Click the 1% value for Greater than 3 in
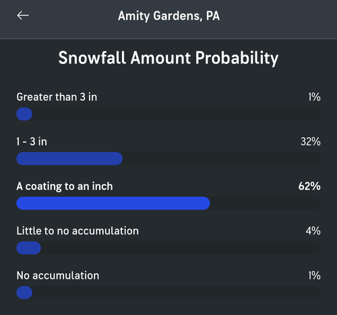Image resolution: width=337 pixels, height=315 pixels. pyautogui.click(x=314, y=97)
